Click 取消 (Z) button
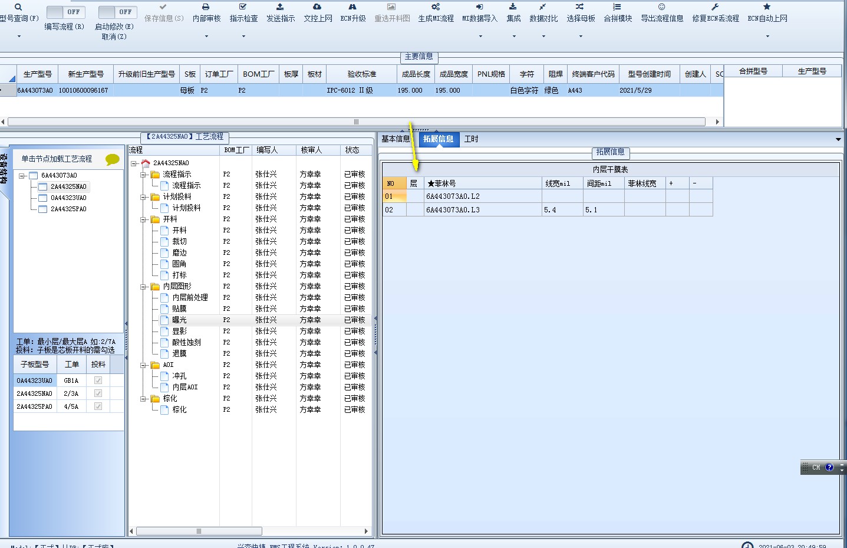This screenshot has width=847, height=548. [114, 37]
